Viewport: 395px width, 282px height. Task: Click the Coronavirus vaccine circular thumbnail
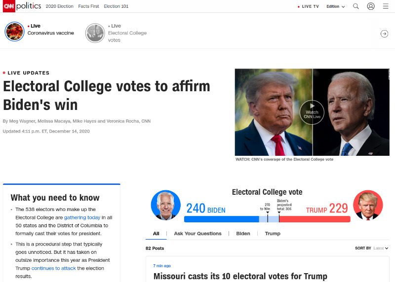pos(14,32)
